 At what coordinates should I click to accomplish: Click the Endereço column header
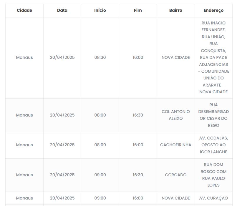tap(213, 10)
